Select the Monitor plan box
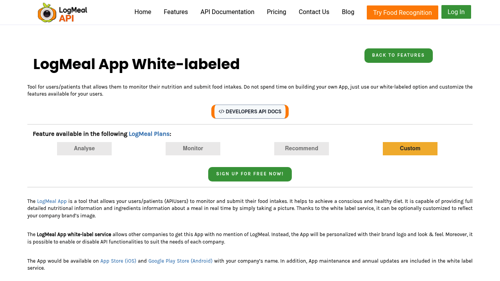 pyautogui.click(x=193, y=149)
